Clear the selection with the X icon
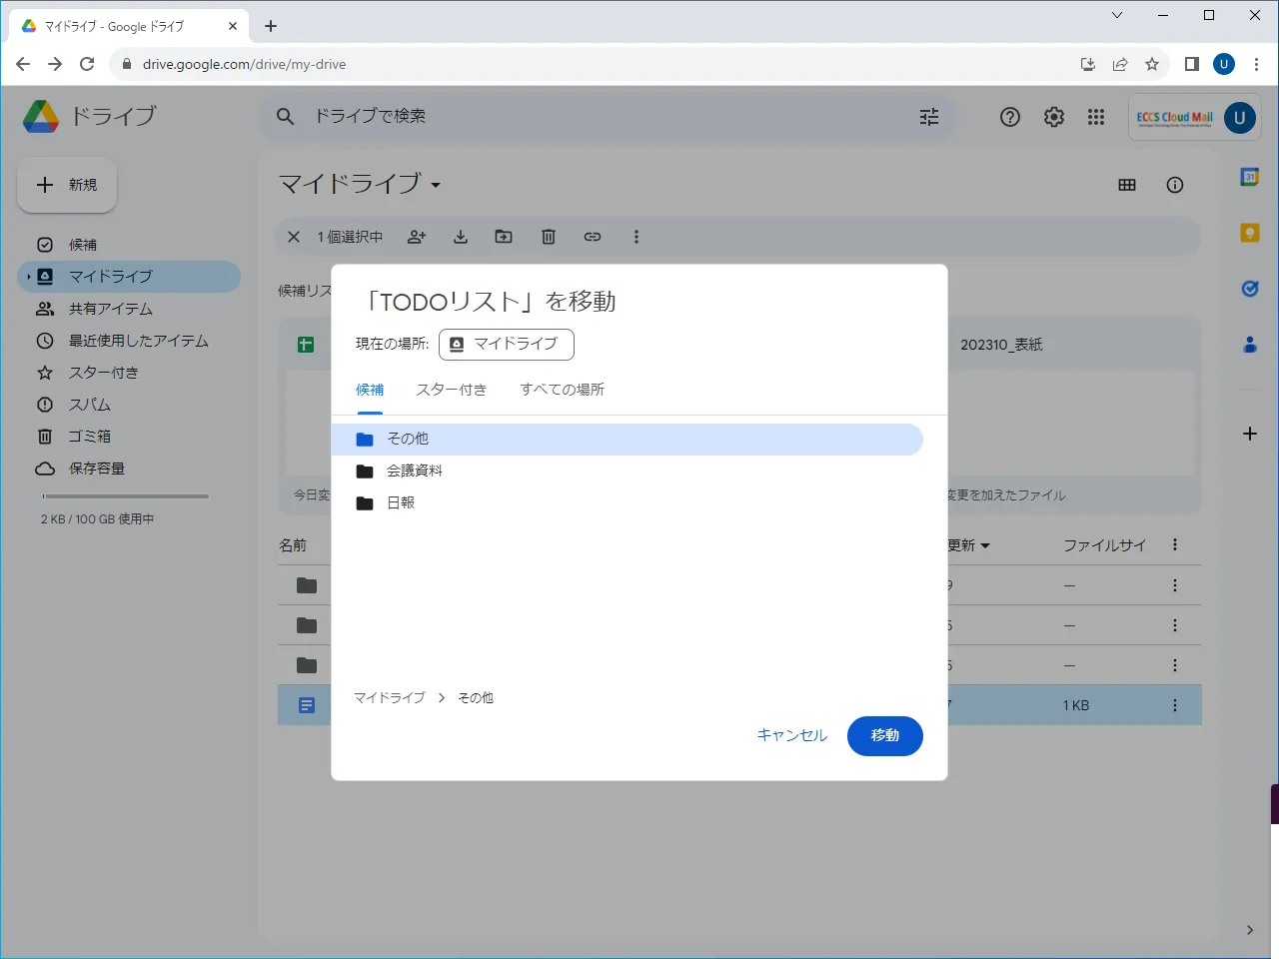The width and height of the screenshot is (1279, 959). 294,237
